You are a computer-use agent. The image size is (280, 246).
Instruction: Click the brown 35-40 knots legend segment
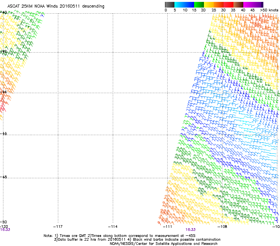click(238, 5)
